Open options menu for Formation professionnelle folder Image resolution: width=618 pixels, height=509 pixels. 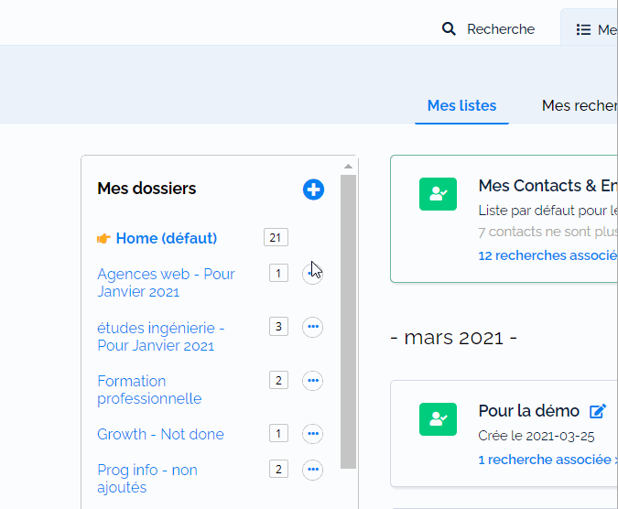point(312,381)
